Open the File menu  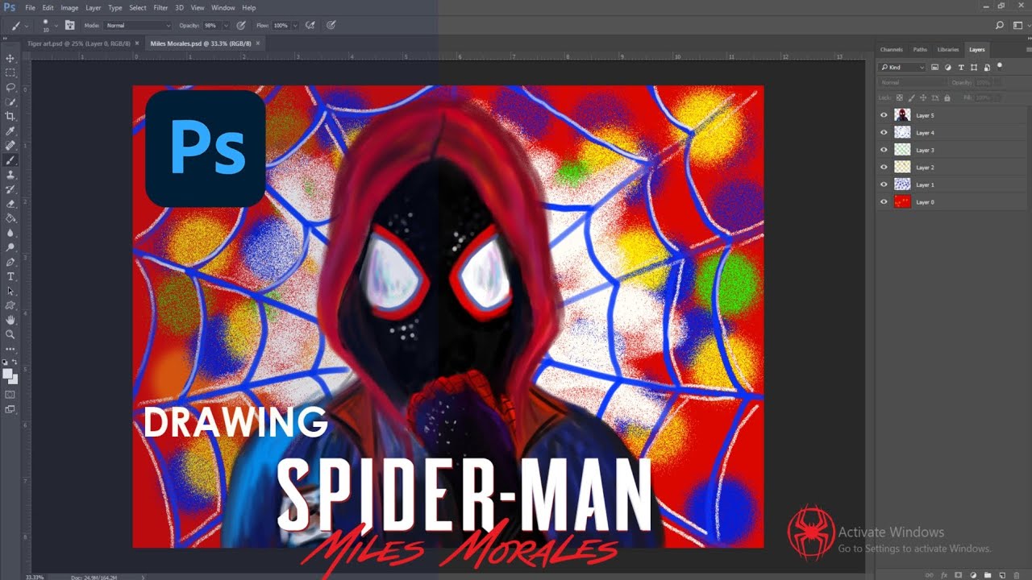[30, 8]
